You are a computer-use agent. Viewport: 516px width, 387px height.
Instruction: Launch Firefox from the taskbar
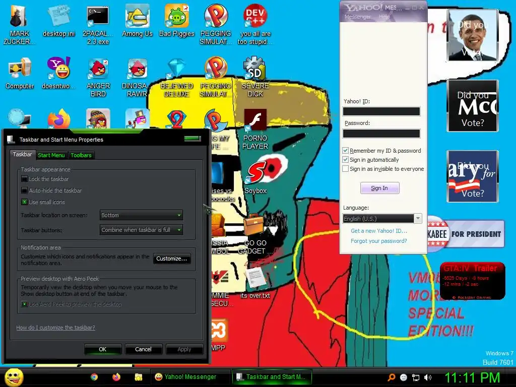(116, 377)
